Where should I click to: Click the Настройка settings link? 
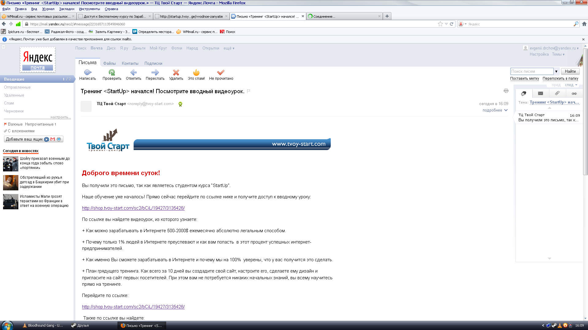click(x=539, y=54)
